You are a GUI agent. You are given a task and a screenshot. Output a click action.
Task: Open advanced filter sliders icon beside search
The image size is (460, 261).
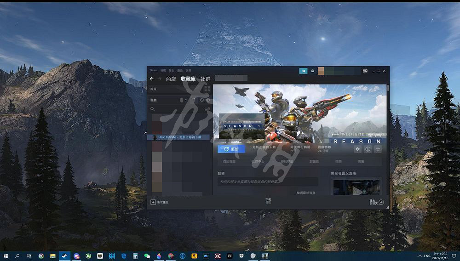tap(207, 109)
